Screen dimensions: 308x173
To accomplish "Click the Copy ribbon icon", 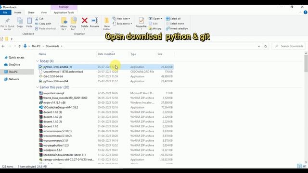I will [x=20, y=20].
